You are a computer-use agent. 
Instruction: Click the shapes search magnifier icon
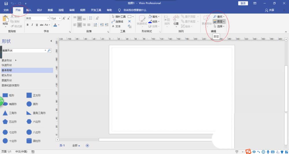pyautogui.click(x=49, y=50)
